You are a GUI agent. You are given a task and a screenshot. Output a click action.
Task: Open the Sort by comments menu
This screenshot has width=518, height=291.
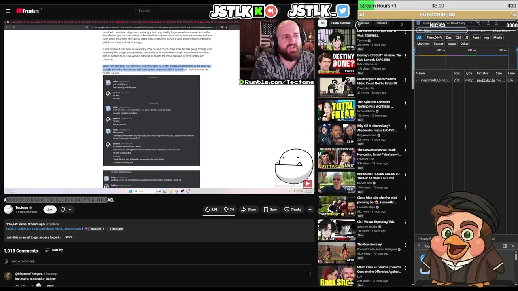coord(54,250)
